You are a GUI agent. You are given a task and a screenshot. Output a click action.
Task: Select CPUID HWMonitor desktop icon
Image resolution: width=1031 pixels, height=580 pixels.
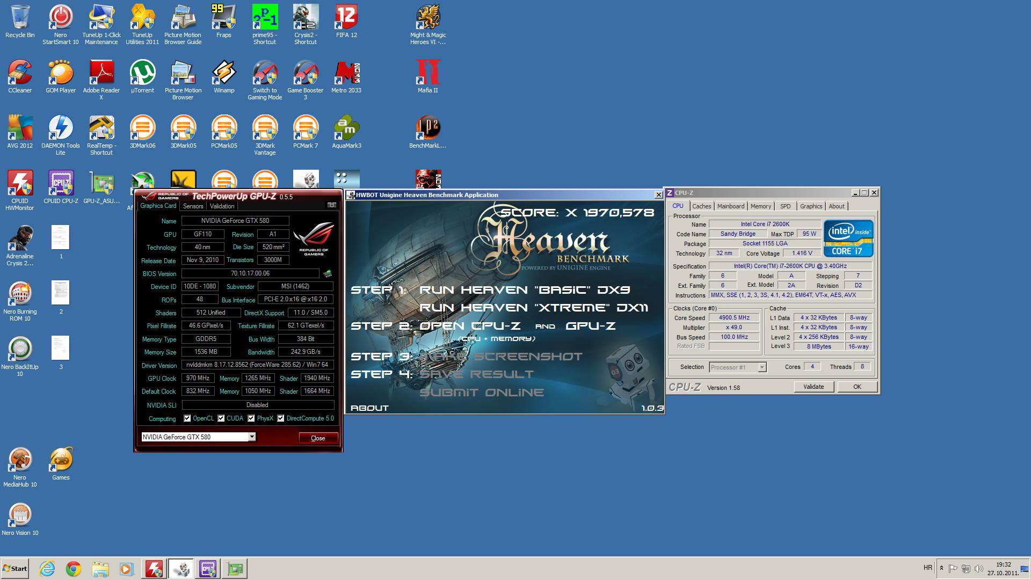coord(20,191)
